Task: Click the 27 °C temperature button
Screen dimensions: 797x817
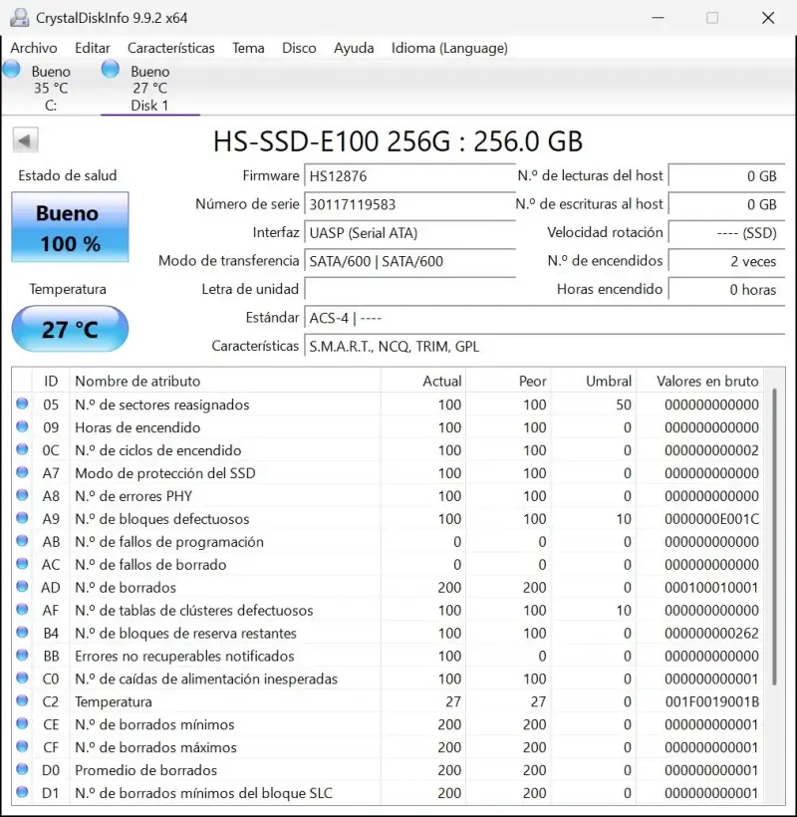Action: tap(70, 329)
